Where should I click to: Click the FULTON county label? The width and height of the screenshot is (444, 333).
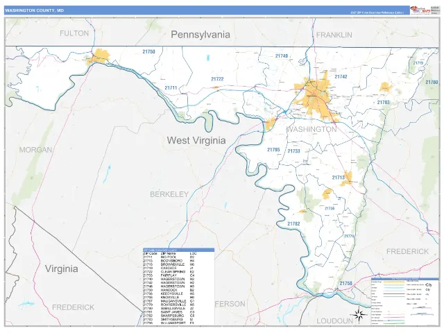pyautogui.click(x=74, y=33)
